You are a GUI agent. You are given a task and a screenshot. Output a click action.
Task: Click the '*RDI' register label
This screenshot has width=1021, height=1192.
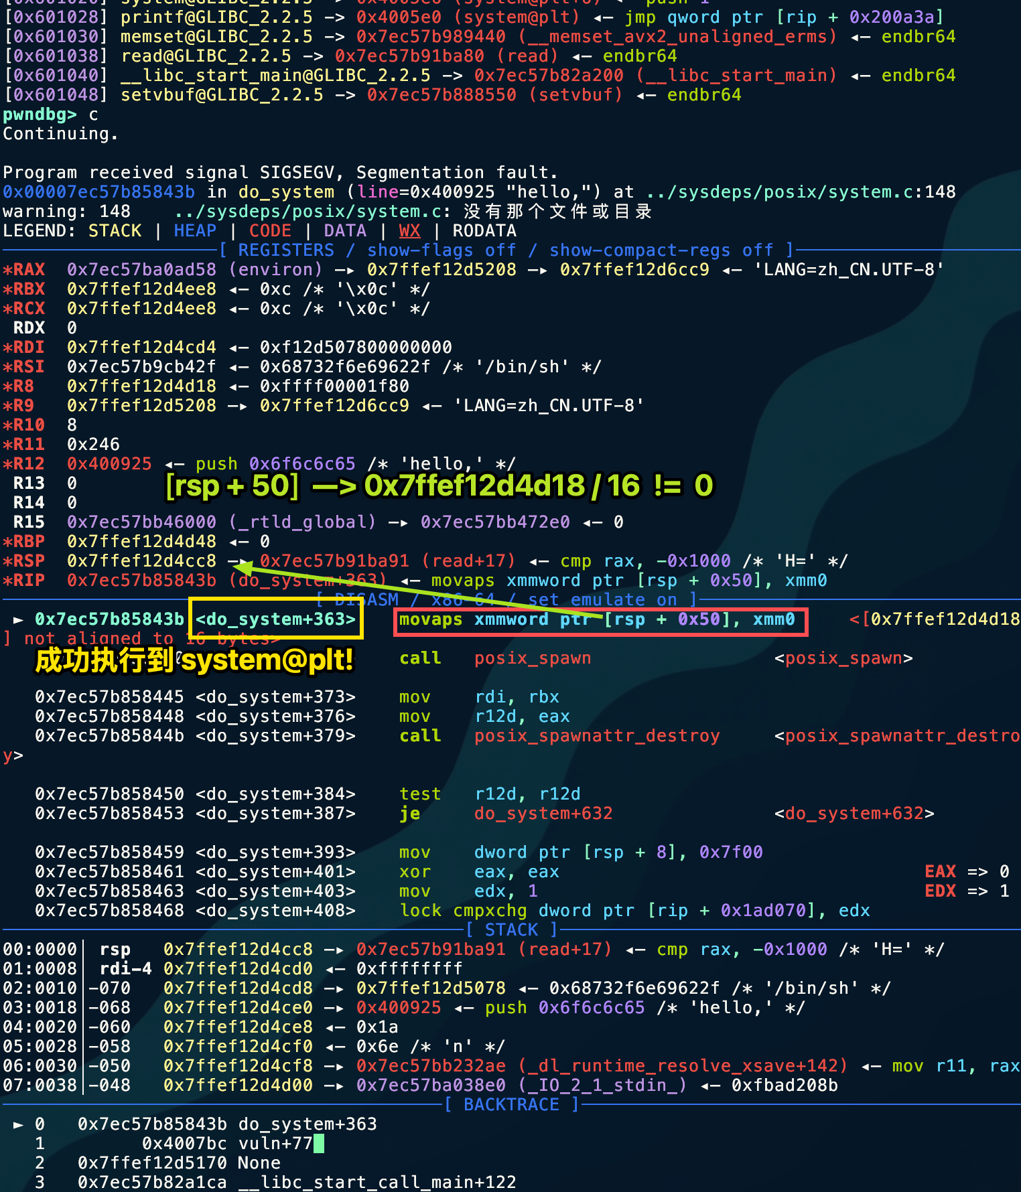pyautogui.click(x=24, y=348)
